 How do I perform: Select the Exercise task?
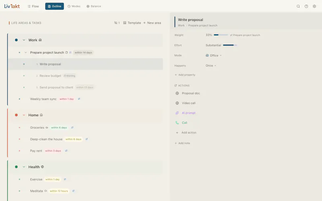[x=36, y=179]
